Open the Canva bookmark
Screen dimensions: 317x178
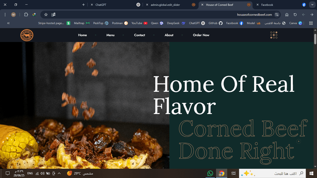[296, 23]
